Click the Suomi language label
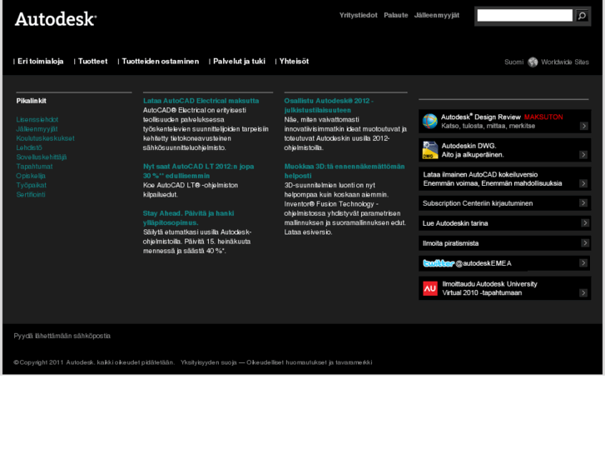This screenshot has width=605, height=454. pyautogui.click(x=514, y=62)
